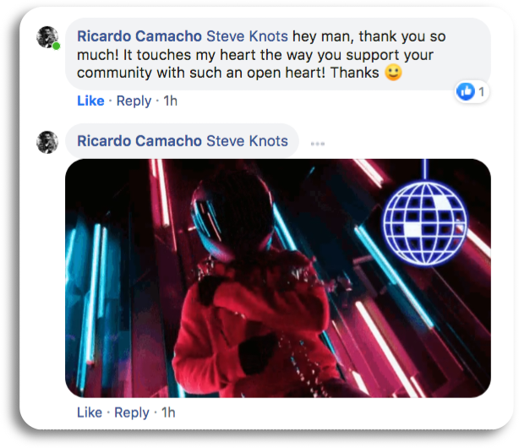Screen dimensions: 519x448
Task: Open Steve Knots tag in second comment
Action: click(248, 141)
